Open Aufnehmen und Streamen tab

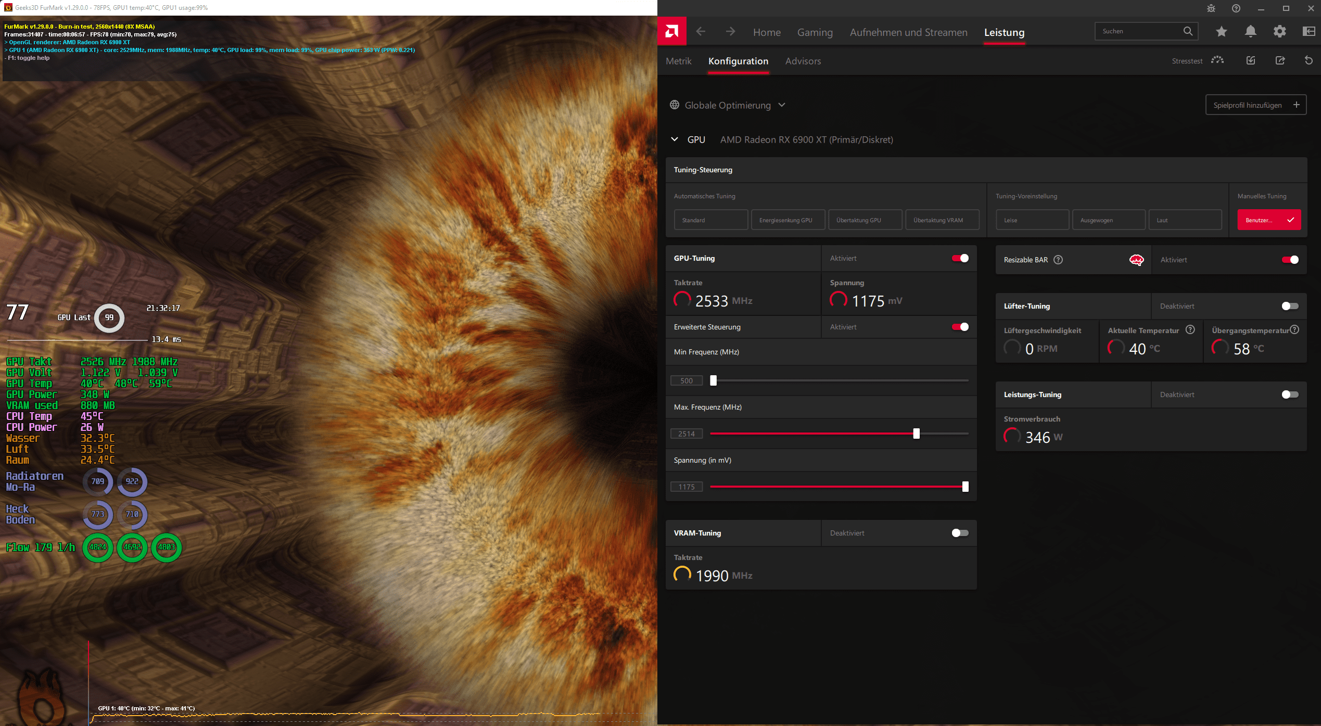pyautogui.click(x=908, y=32)
